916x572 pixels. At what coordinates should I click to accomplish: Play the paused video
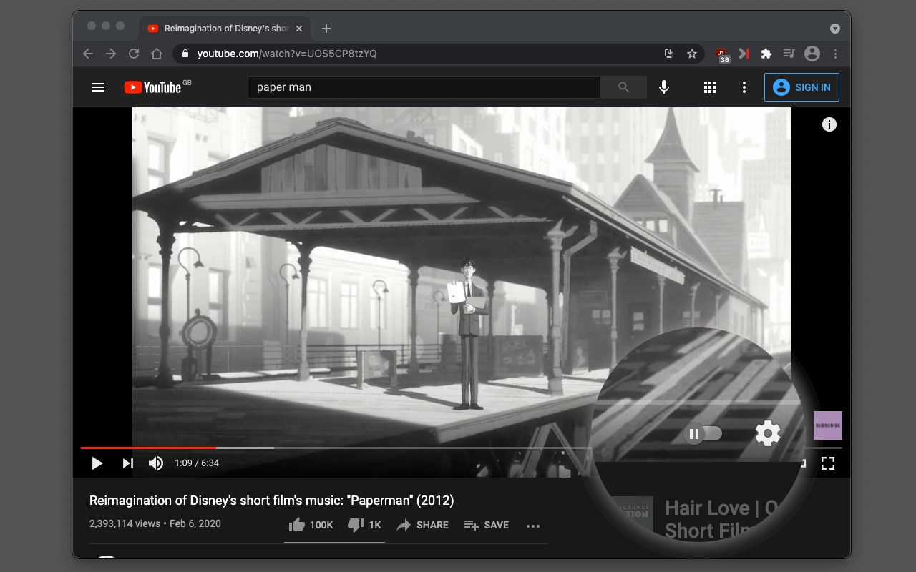pyautogui.click(x=97, y=463)
